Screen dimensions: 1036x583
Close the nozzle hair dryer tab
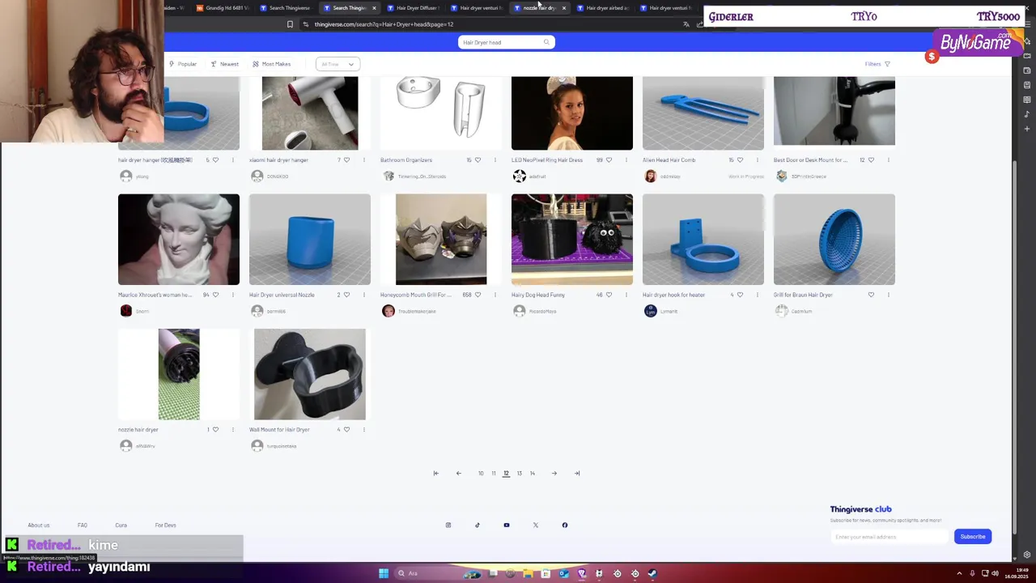click(564, 8)
